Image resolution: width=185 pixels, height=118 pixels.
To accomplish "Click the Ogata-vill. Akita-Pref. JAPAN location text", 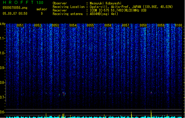I will point(131,7).
